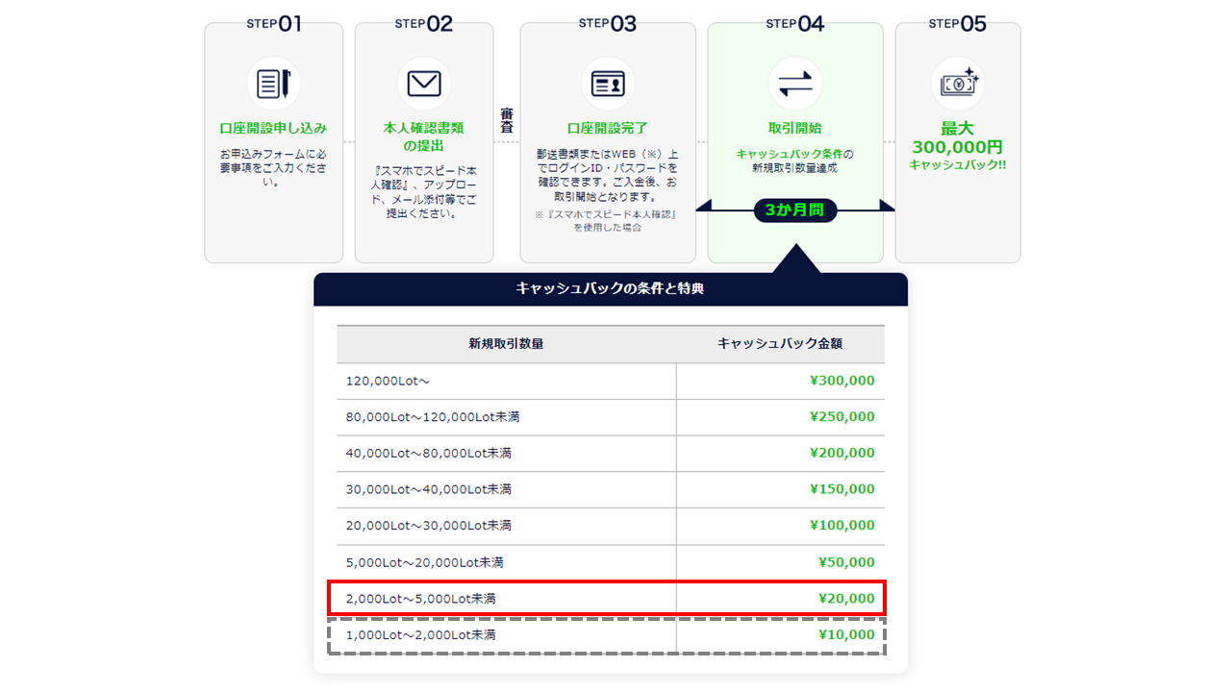Click the STEP04 label
This screenshot has width=1231, height=692.
(795, 24)
